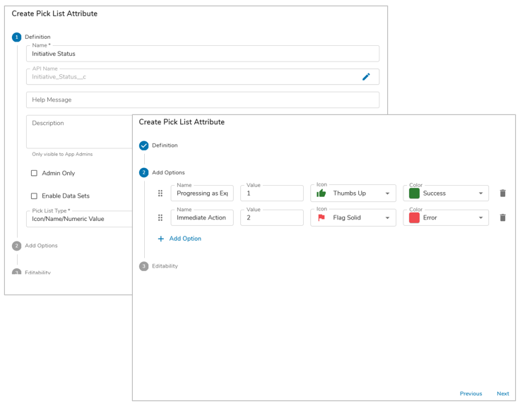This screenshot has width=520, height=406.
Task: Enable the Admin Only checkbox
Action: (34, 173)
